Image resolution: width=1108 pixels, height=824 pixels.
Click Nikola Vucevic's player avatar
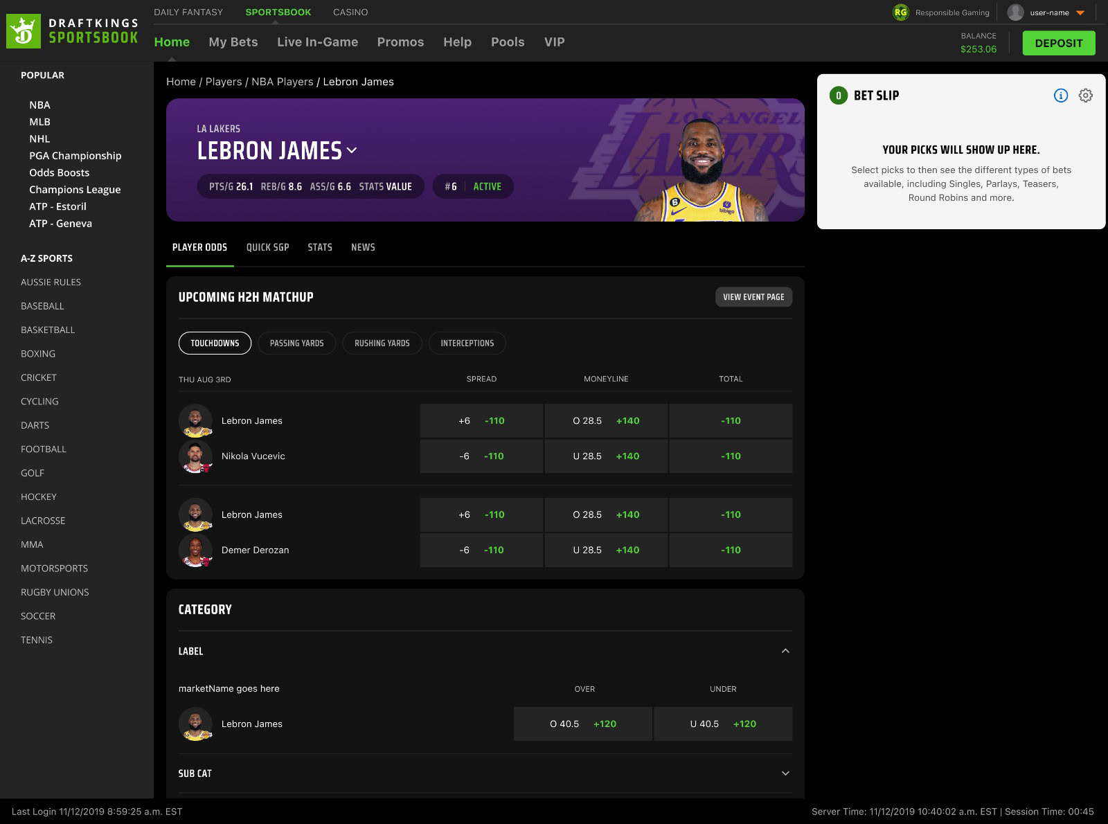(x=195, y=456)
